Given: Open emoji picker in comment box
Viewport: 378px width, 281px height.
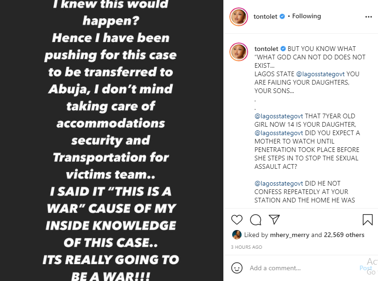Looking at the screenshot, I should coord(237,268).
